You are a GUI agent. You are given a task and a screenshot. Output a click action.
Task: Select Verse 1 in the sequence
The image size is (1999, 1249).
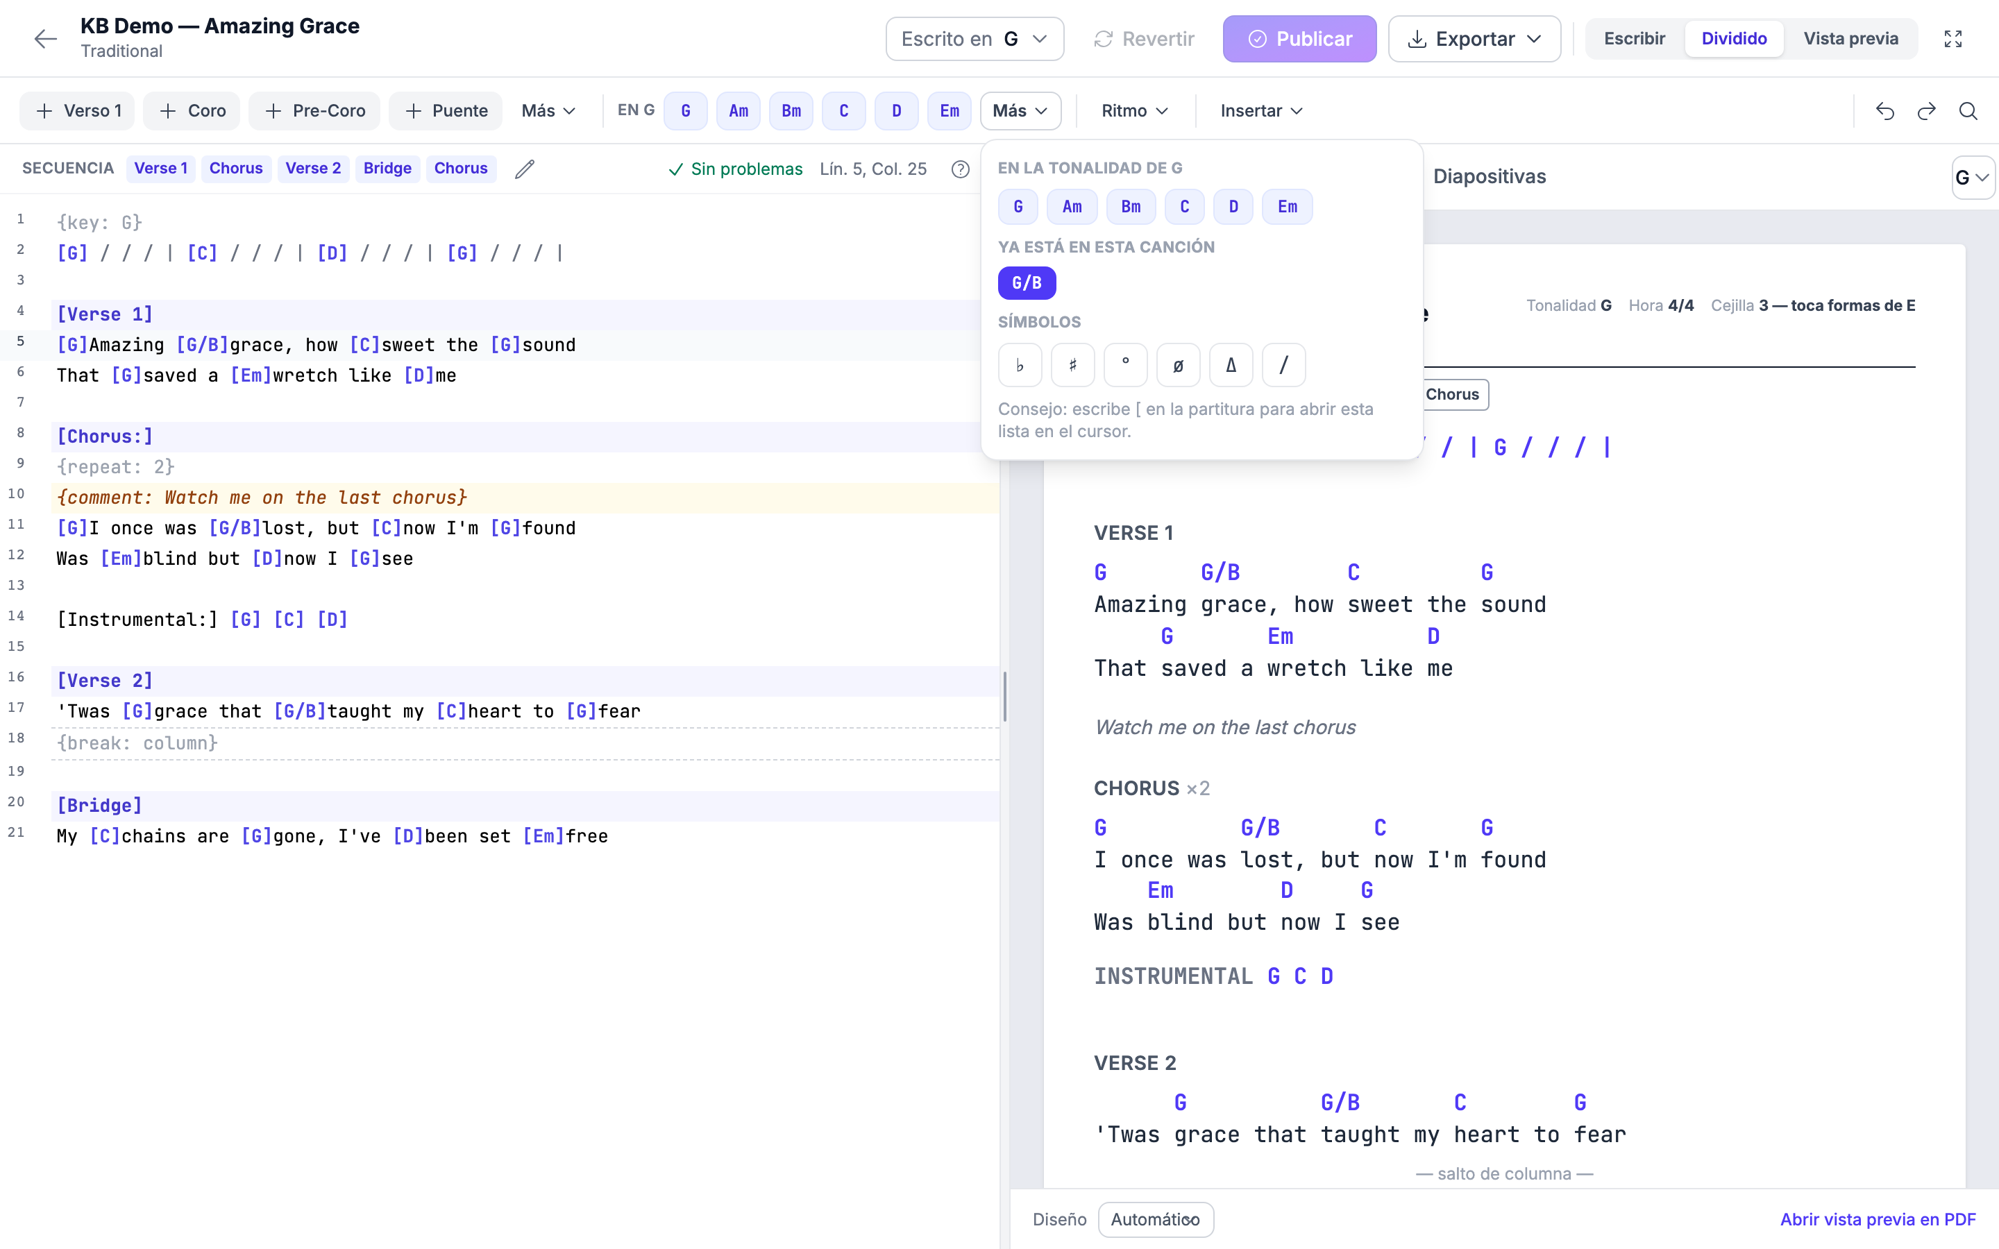(x=161, y=169)
